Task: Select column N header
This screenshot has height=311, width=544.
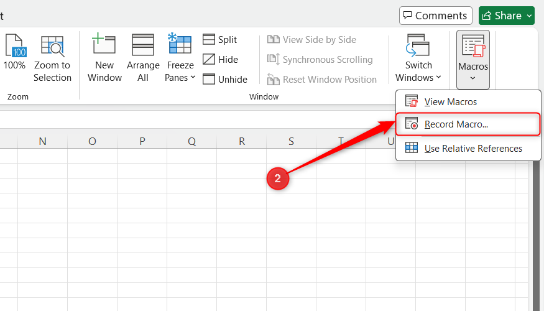Action: (x=42, y=141)
